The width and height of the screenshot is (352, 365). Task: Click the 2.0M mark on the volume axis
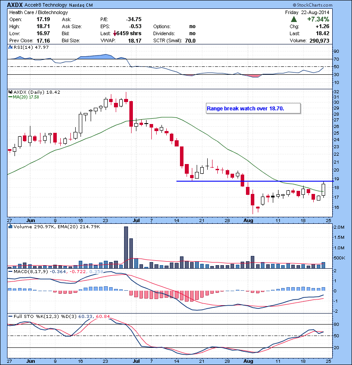click(339, 227)
